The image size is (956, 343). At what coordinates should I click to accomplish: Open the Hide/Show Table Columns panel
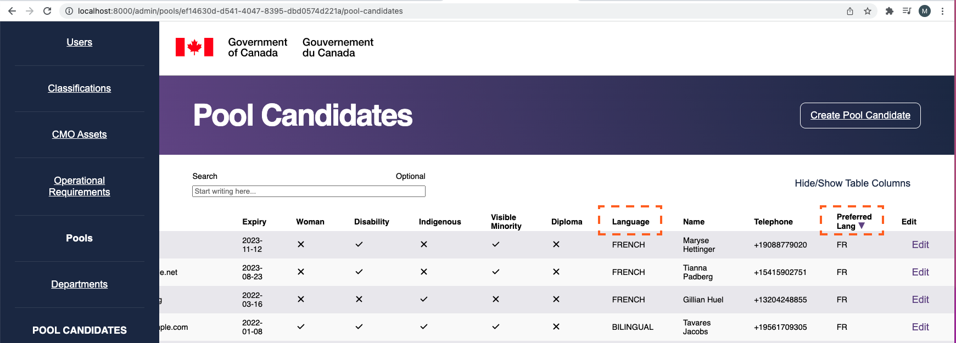point(853,183)
